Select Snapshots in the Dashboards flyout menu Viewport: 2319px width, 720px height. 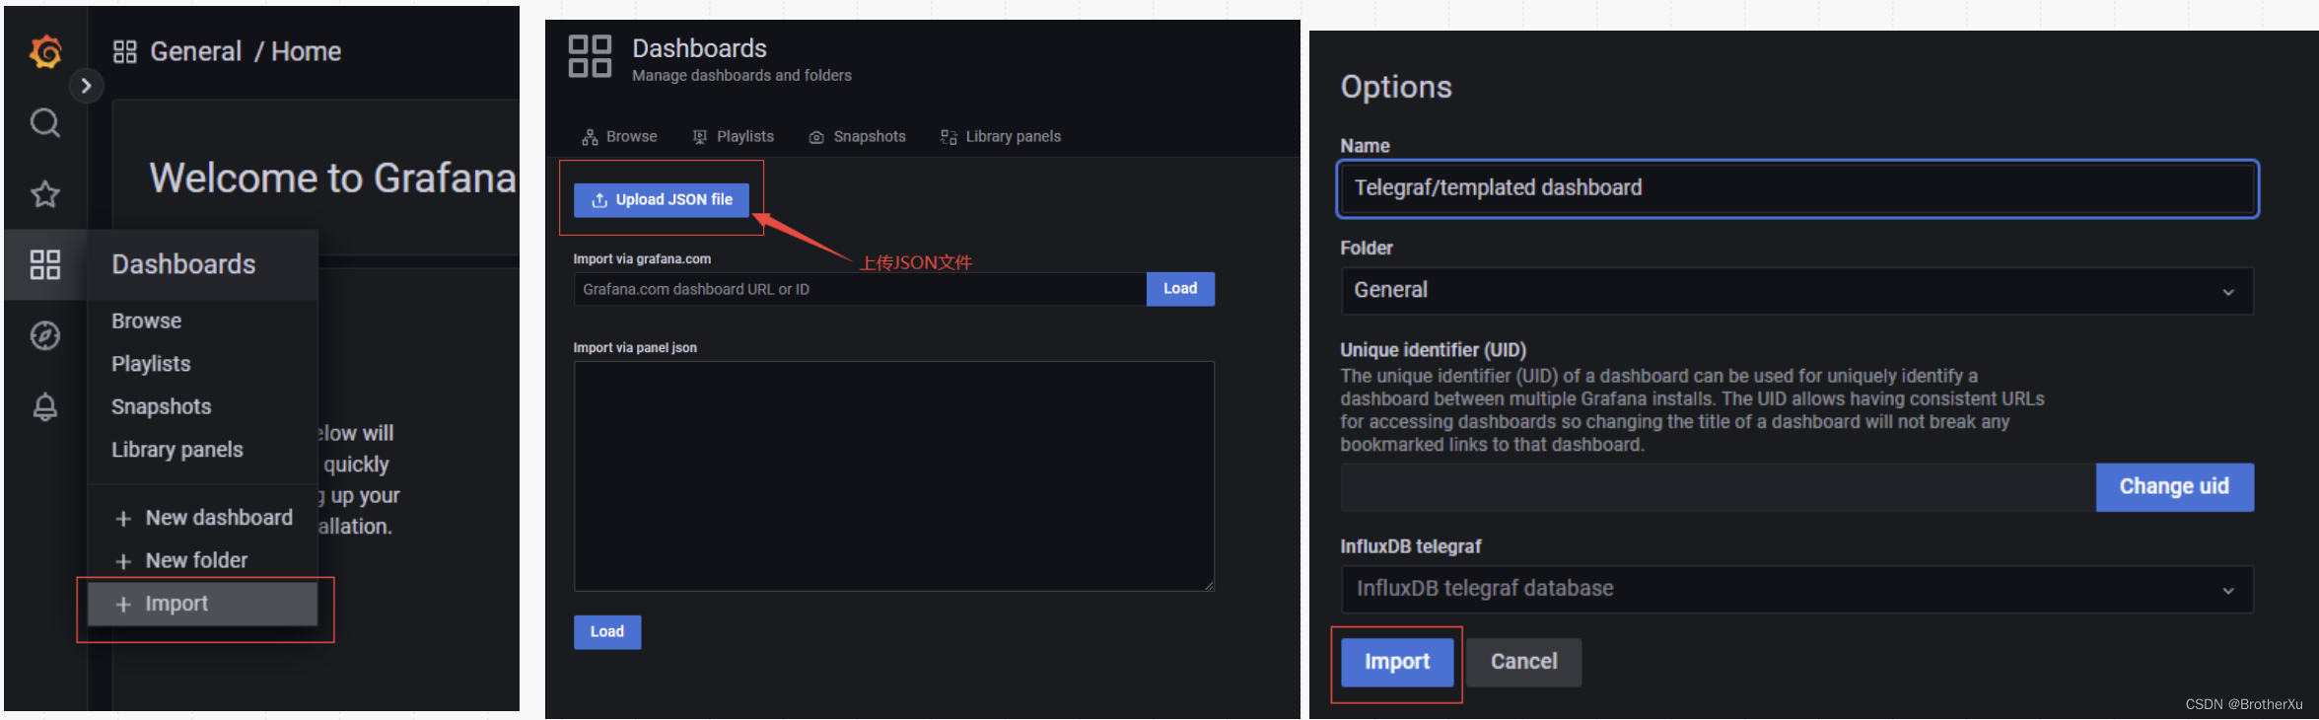(x=162, y=406)
